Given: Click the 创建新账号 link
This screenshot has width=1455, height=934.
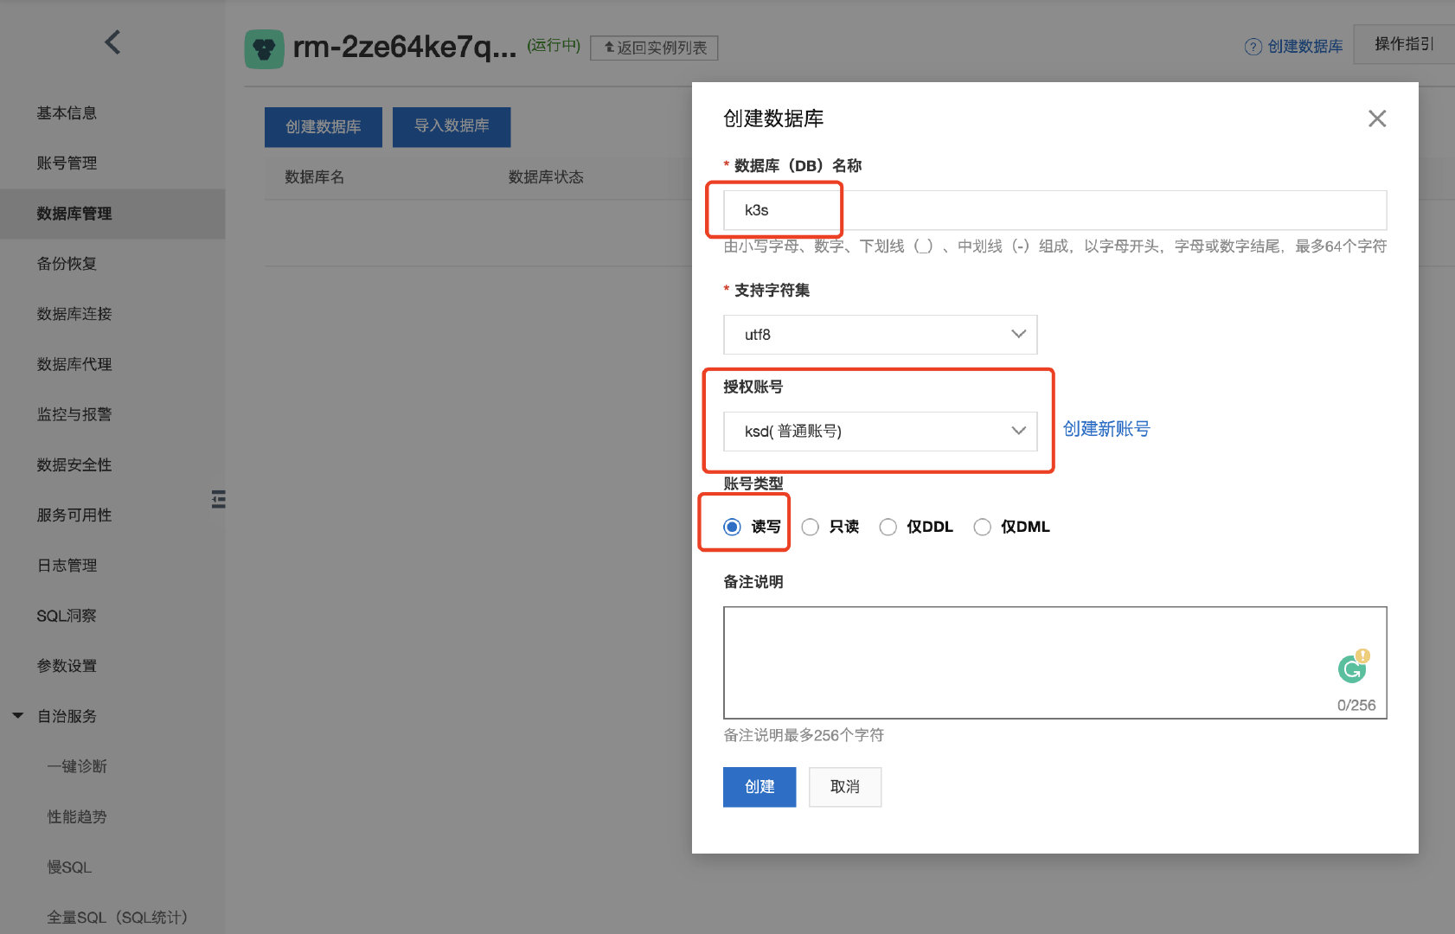Looking at the screenshot, I should [1106, 429].
